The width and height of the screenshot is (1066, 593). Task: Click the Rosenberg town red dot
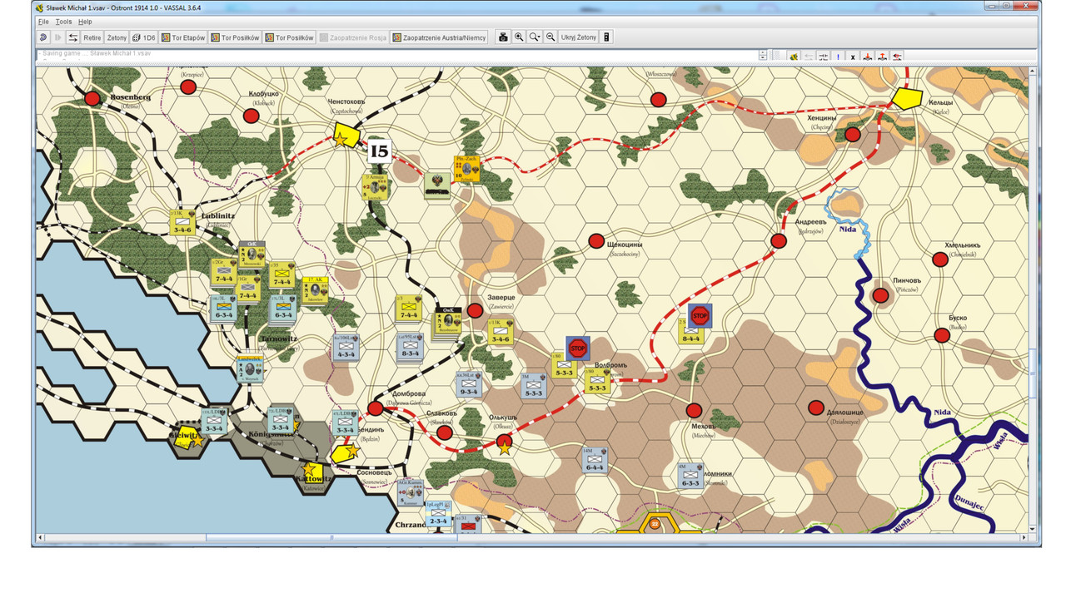[92, 99]
